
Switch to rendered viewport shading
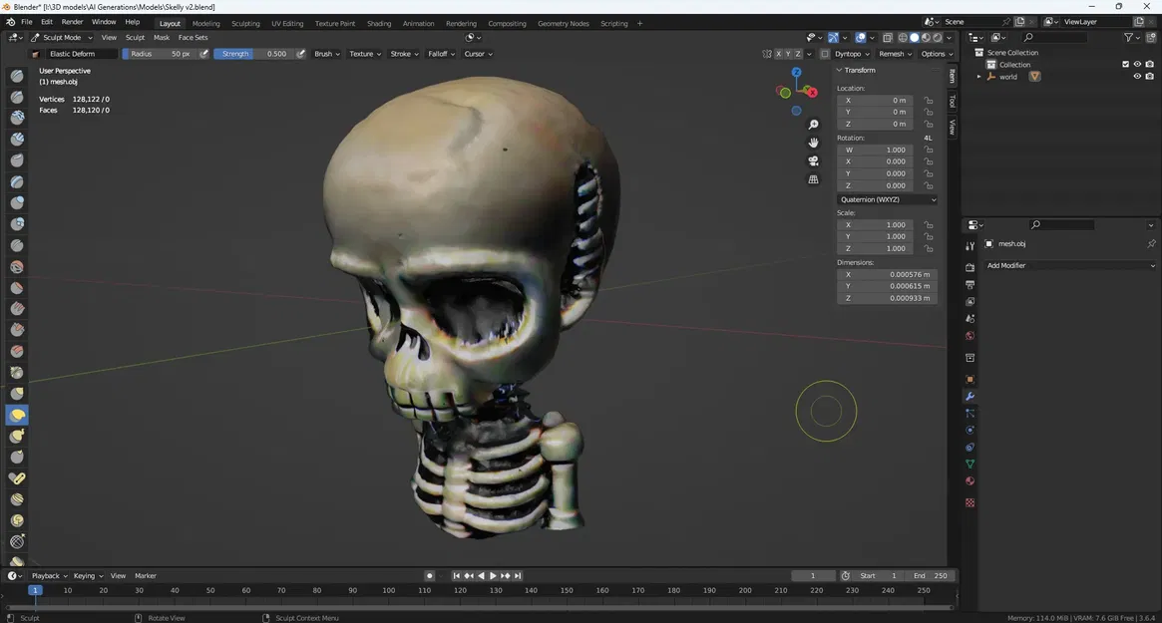coord(936,37)
